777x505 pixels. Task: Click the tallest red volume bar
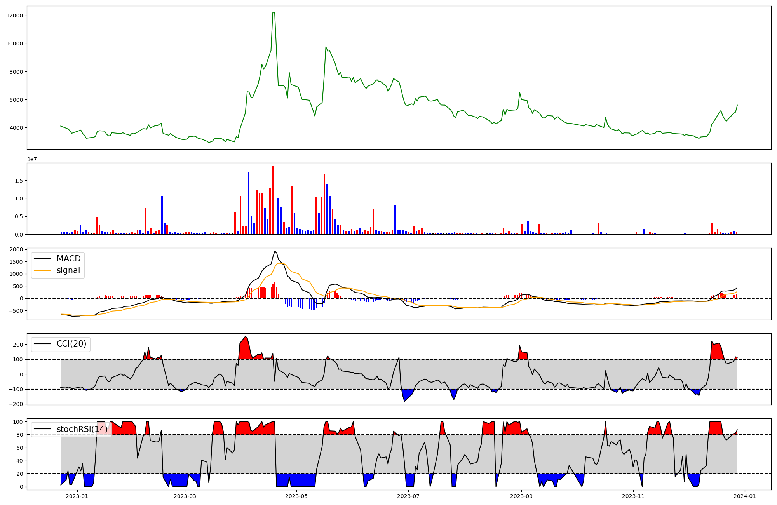[x=273, y=200]
